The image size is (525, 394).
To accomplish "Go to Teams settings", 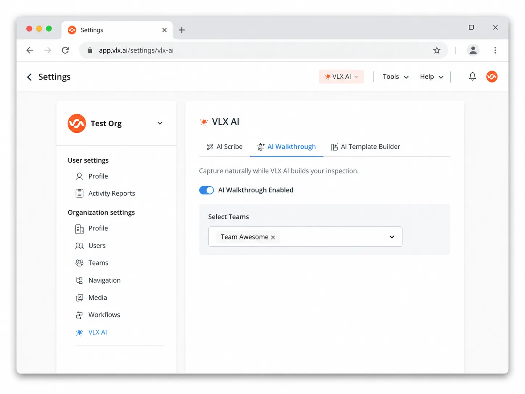I will coord(92,263).
